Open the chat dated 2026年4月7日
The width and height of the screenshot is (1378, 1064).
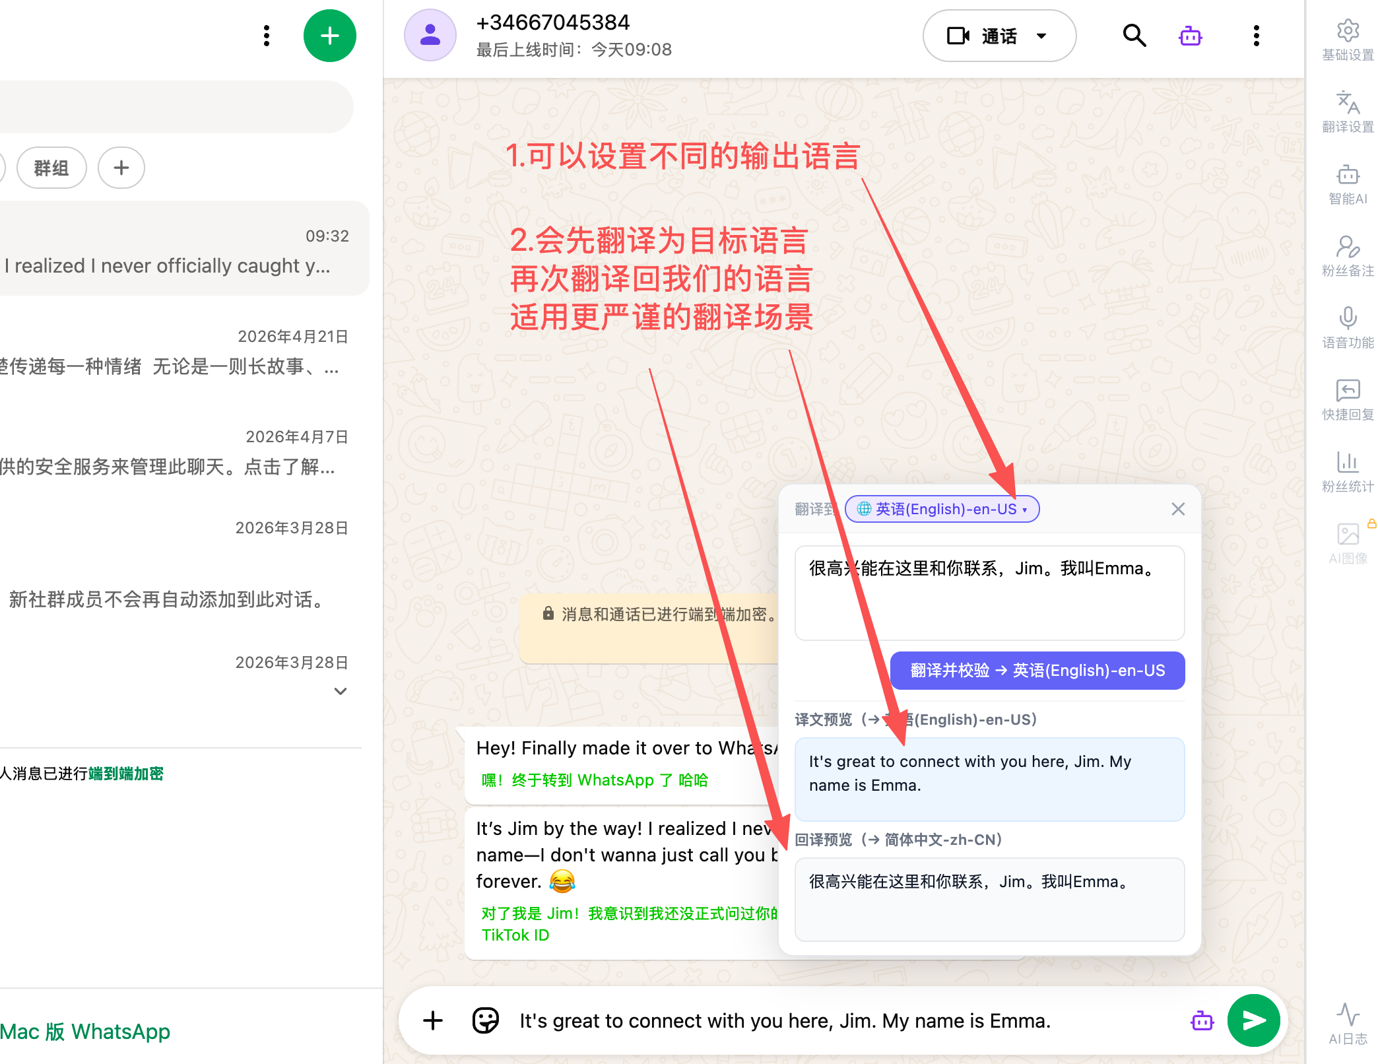click(x=183, y=452)
